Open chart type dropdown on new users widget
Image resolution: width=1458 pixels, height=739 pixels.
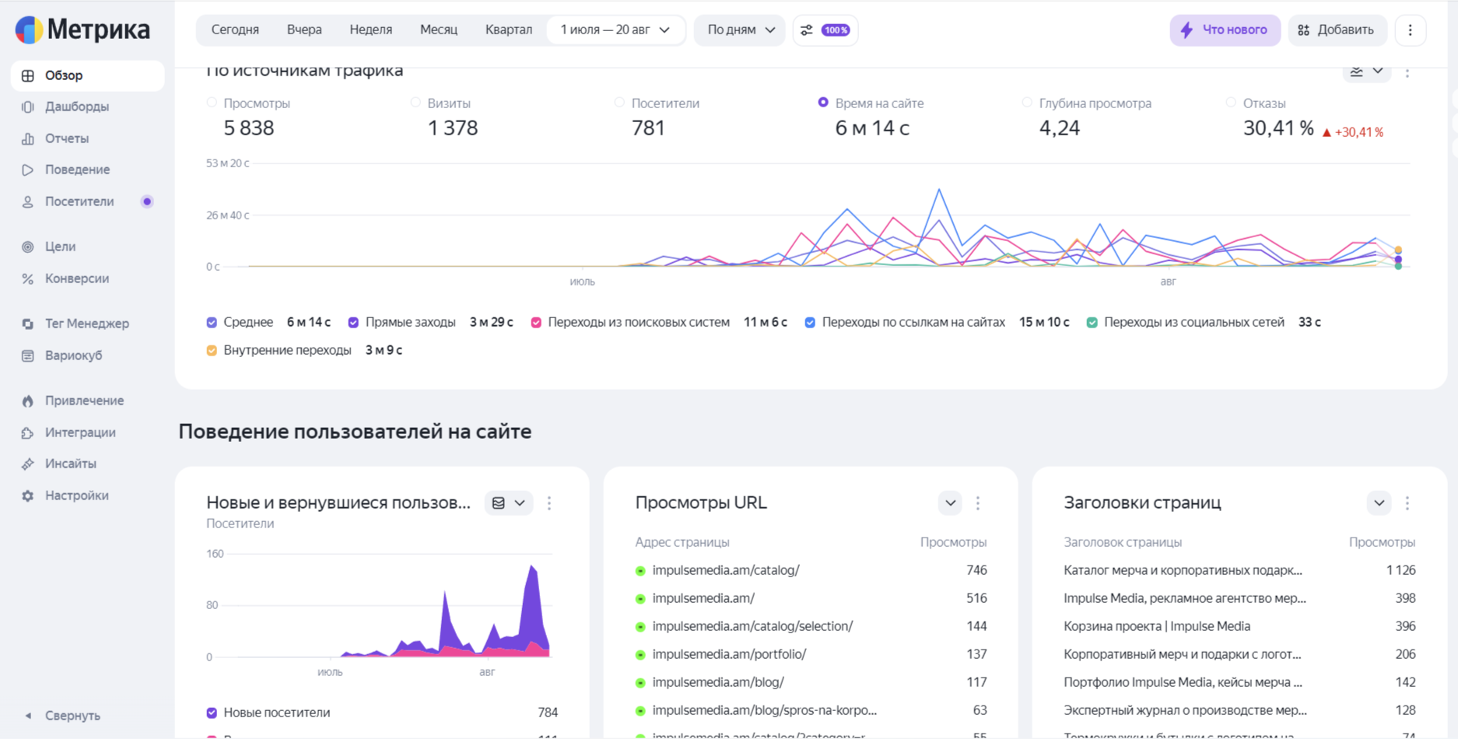coord(509,503)
